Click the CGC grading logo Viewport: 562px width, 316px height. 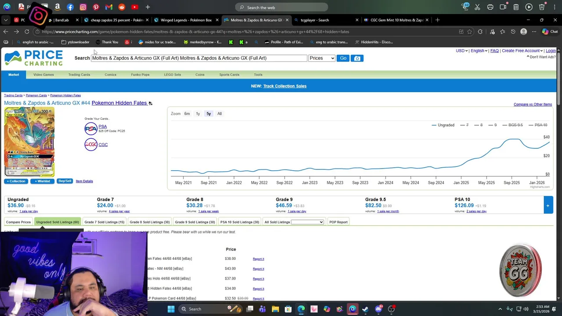(91, 144)
